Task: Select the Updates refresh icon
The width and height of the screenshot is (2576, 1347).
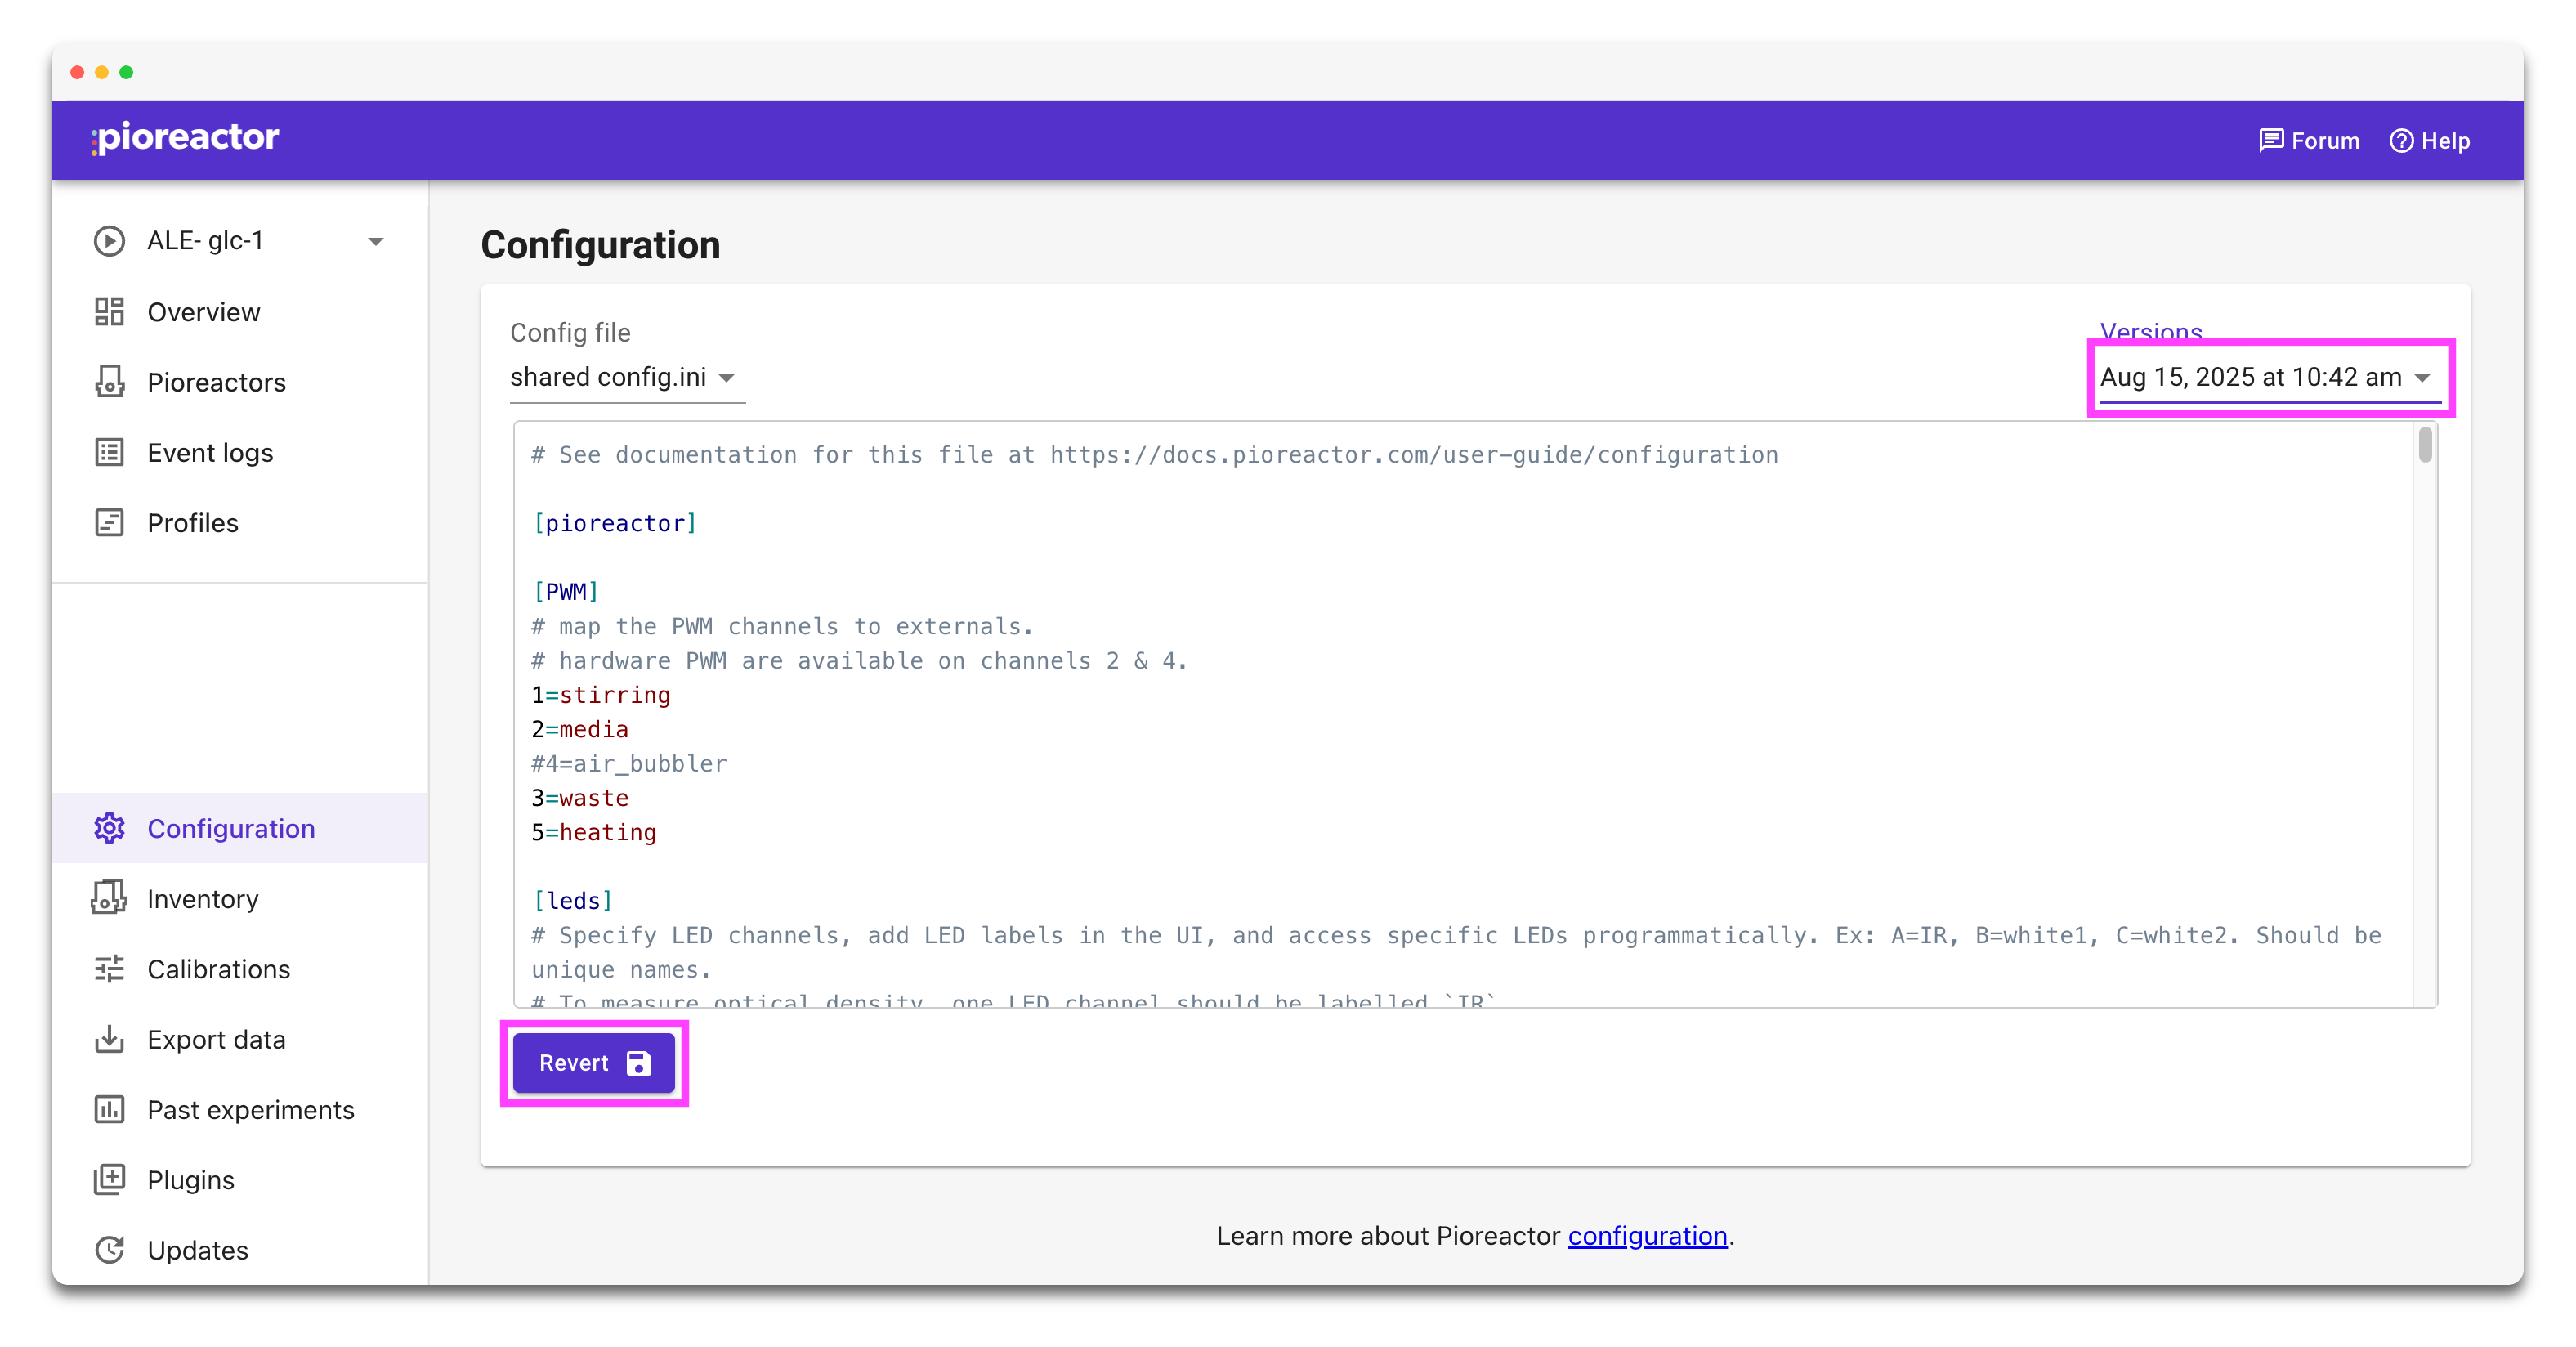Action: pyautogui.click(x=110, y=1250)
